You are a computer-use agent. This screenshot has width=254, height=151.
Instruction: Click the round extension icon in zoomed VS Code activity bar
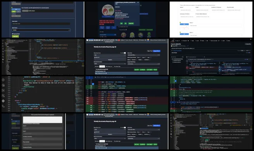(3, 101)
